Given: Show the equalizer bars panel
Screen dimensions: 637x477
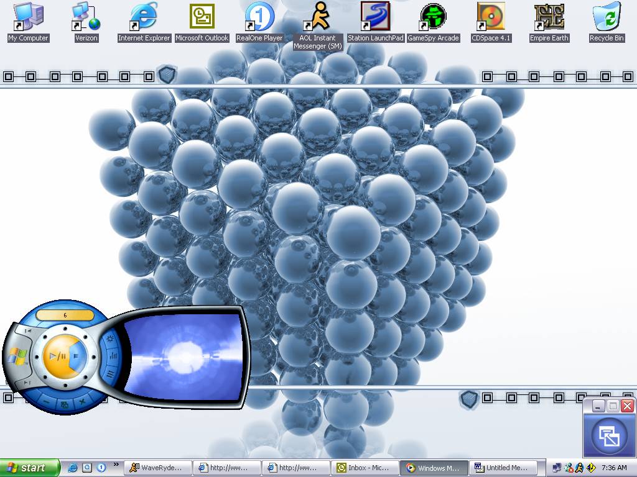Looking at the screenshot, I should click(114, 357).
